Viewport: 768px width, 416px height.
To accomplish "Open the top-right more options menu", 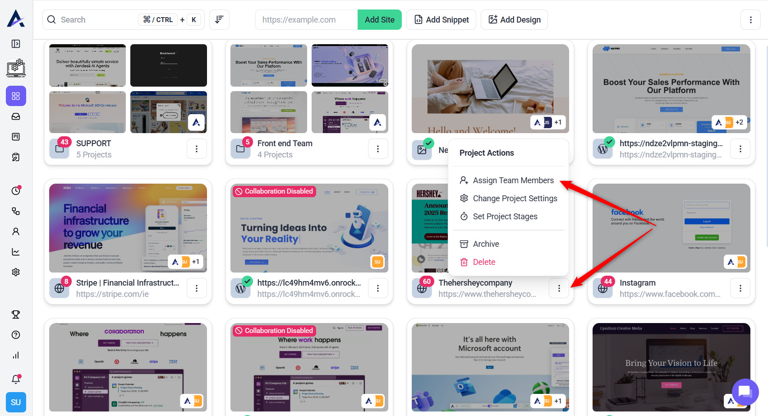I will [x=750, y=20].
